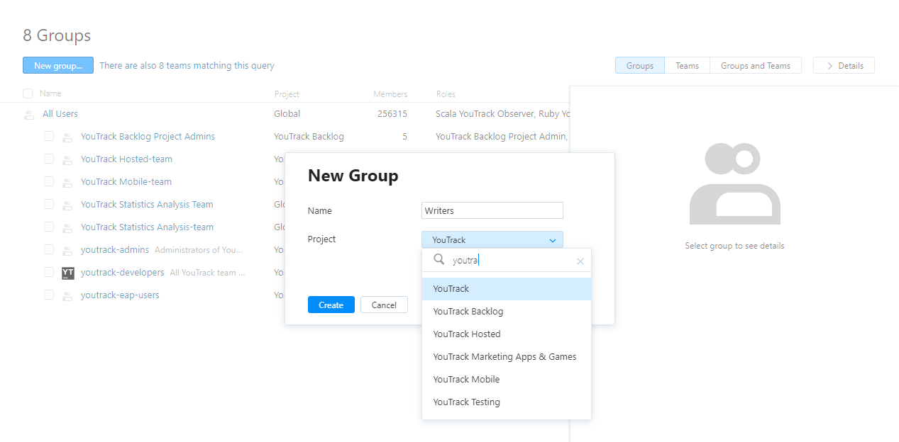Image resolution: width=899 pixels, height=442 pixels.
Task: Click group icon beside youtrack-eap-users
Action: pyautogui.click(x=67, y=296)
